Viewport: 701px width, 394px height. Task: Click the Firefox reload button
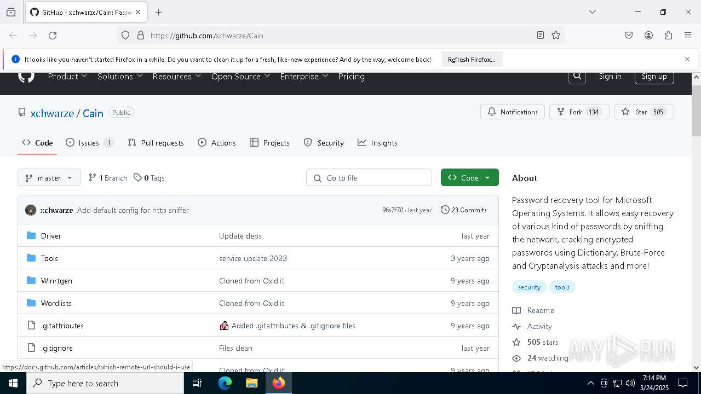[x=53, y=36]
